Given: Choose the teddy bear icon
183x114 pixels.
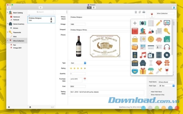Looking at the screenshot, I should click(167, 63).
